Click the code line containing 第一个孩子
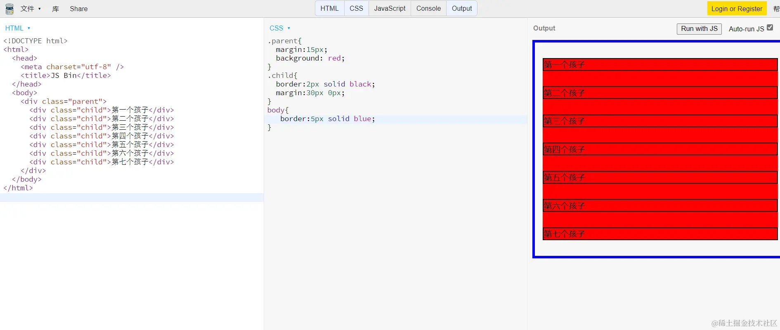This screenshot has height=330, width=780. [x=102, y=110]
